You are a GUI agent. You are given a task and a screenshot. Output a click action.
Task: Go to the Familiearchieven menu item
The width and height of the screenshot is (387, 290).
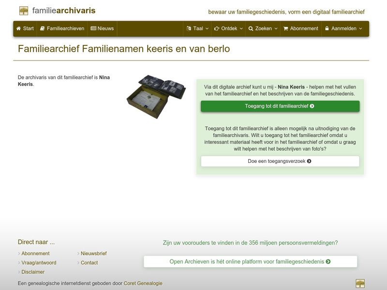62,29
